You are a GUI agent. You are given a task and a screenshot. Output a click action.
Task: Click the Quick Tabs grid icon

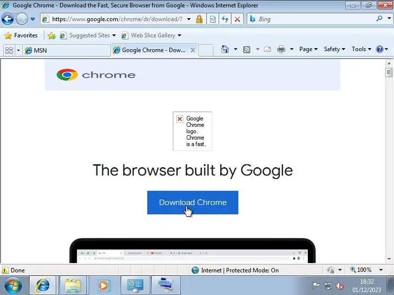click(x=9, y=51)
